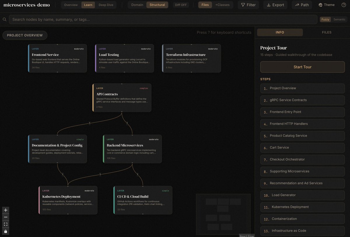Select the INFO tab in the side panel

point(280,32)
